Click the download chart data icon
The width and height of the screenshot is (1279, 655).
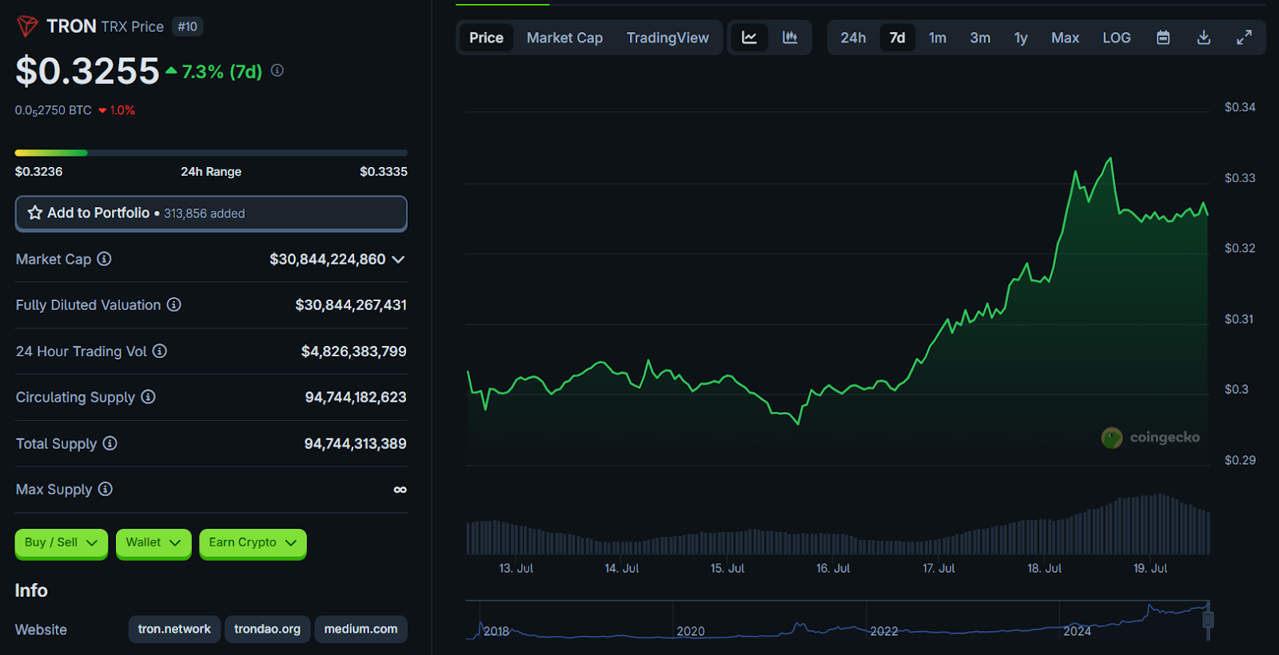1203,38
